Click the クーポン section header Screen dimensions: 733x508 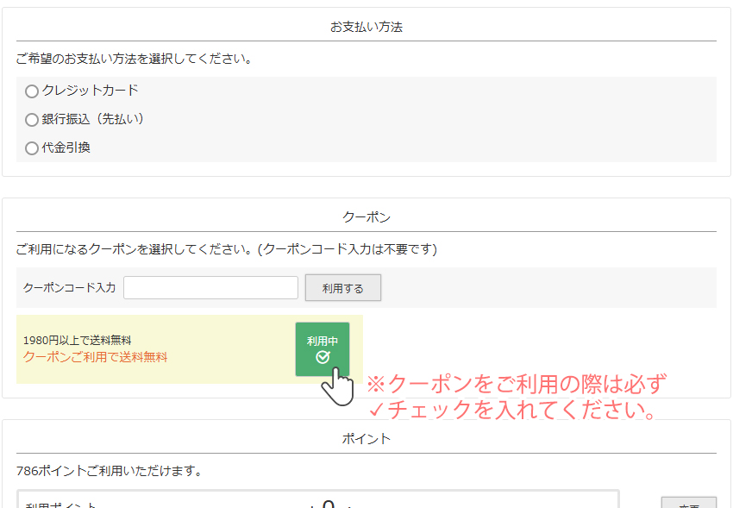click(x=366, y=218)
